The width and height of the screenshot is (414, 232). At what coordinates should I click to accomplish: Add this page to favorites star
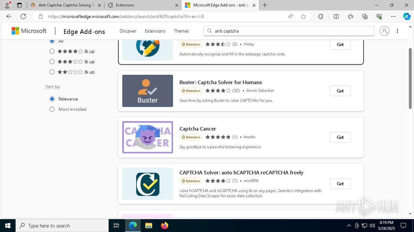(303, 16)
